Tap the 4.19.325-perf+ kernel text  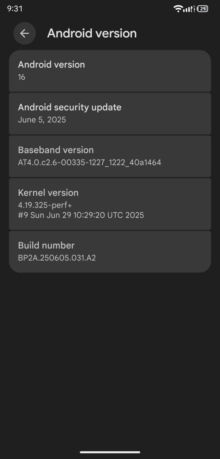click(x=45, y=205)
